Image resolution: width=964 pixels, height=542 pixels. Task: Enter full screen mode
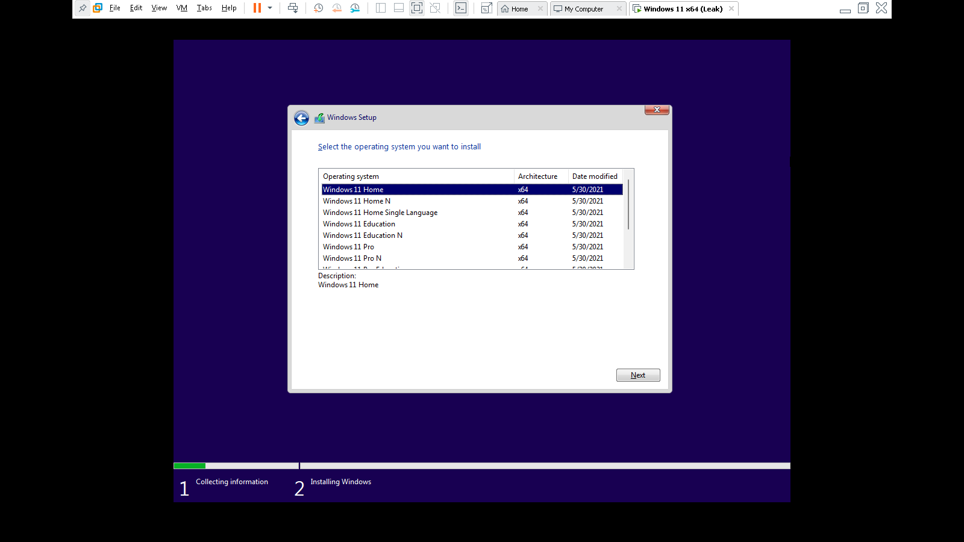(x=417, y=8)
